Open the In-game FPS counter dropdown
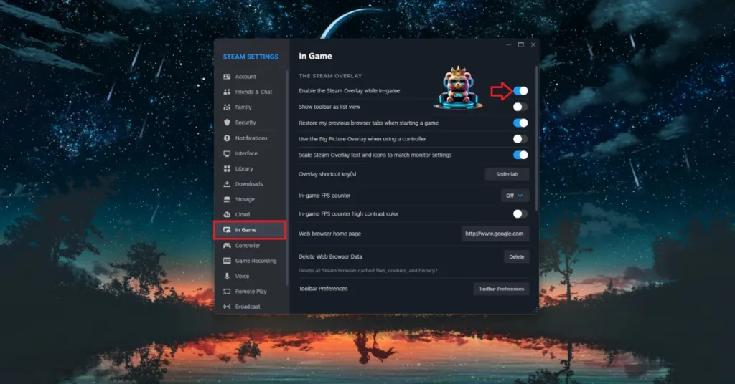Image resolution: width=735 pixels, height=384 pixels. [514, 196]
